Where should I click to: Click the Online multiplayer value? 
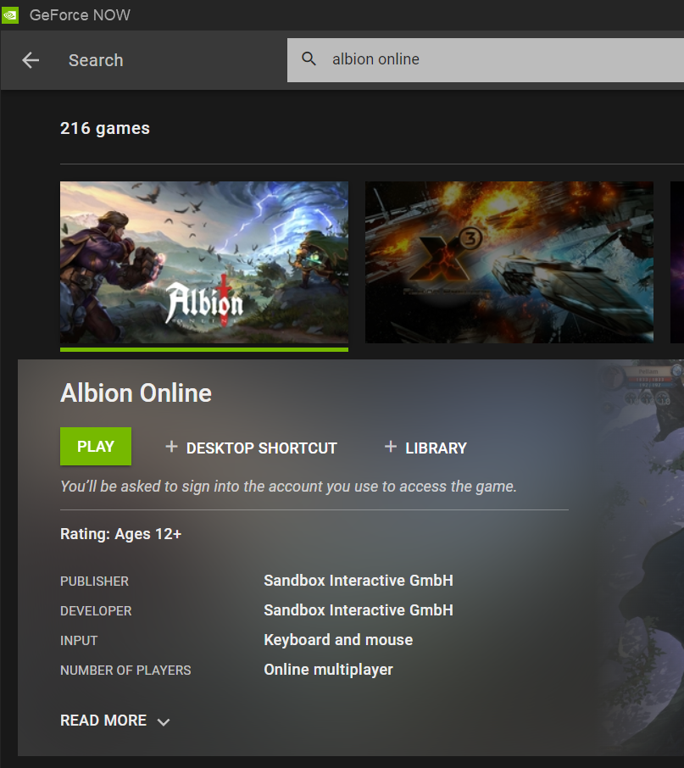pos(329,670)
